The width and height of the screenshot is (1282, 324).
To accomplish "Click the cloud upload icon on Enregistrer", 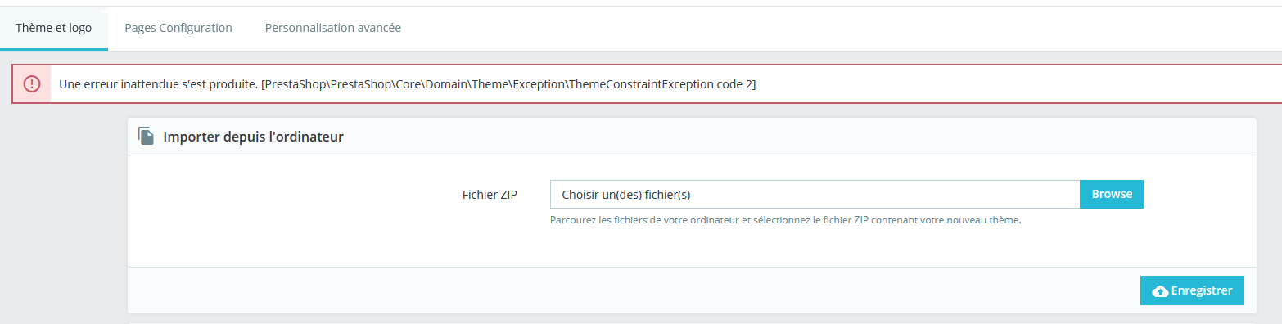I will tap(1160, 291).
